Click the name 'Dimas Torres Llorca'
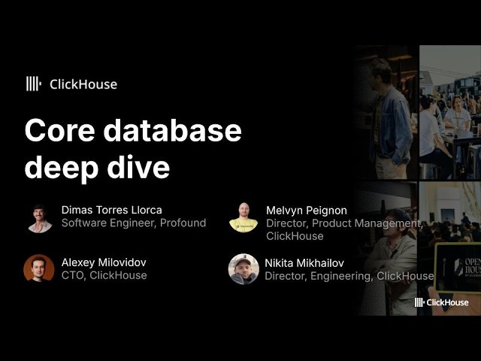Image resolution: width=481 pixels, height=361 pixels. pyautogui.click(x=112, y=210)
